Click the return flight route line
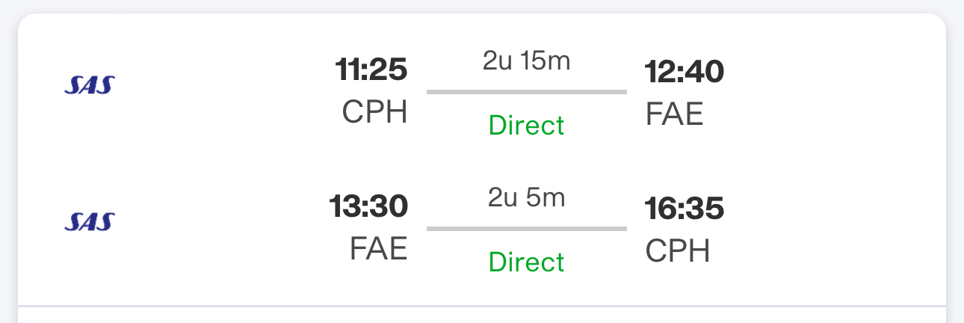This screenshot has width=964, height=323. [527, 229]
